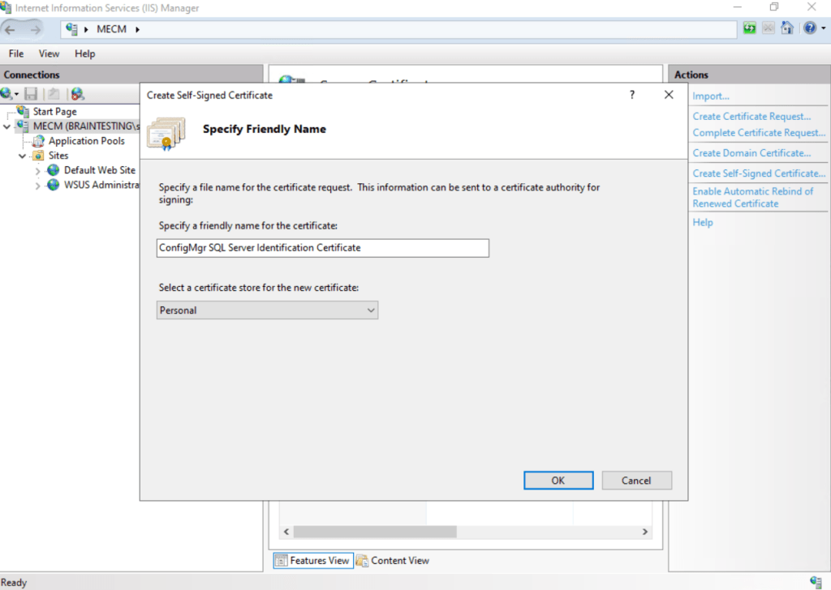Switch to Content View tab
831x590 pixels.
click(393, 560)
